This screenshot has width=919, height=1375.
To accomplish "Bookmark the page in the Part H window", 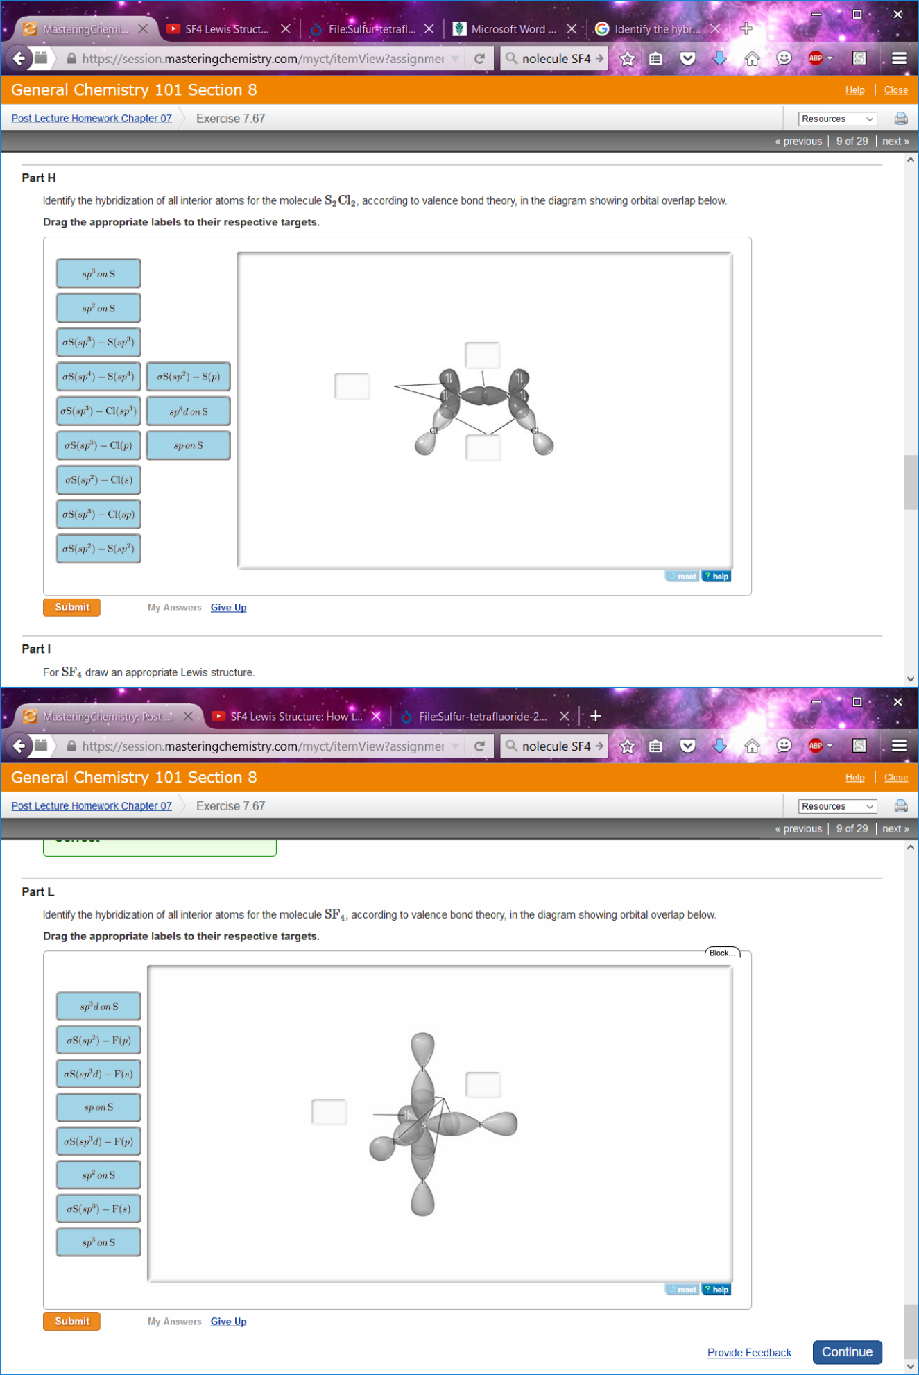I will pyautogui.click(x=627, y=58).
